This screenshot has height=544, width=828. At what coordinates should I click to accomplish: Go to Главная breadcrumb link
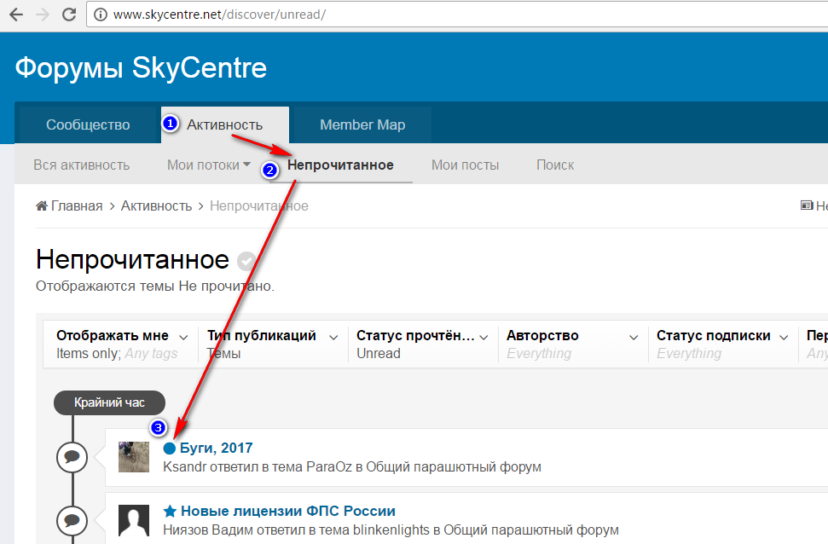tap(77, 205)
